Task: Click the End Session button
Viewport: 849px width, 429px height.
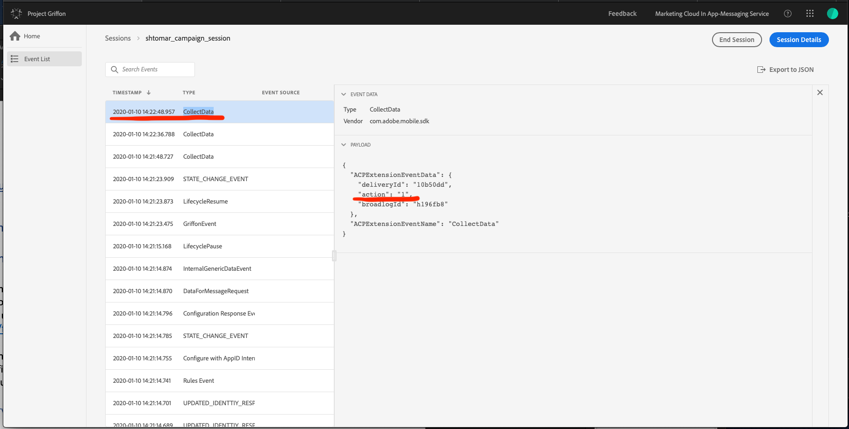Action: [737, 40]
